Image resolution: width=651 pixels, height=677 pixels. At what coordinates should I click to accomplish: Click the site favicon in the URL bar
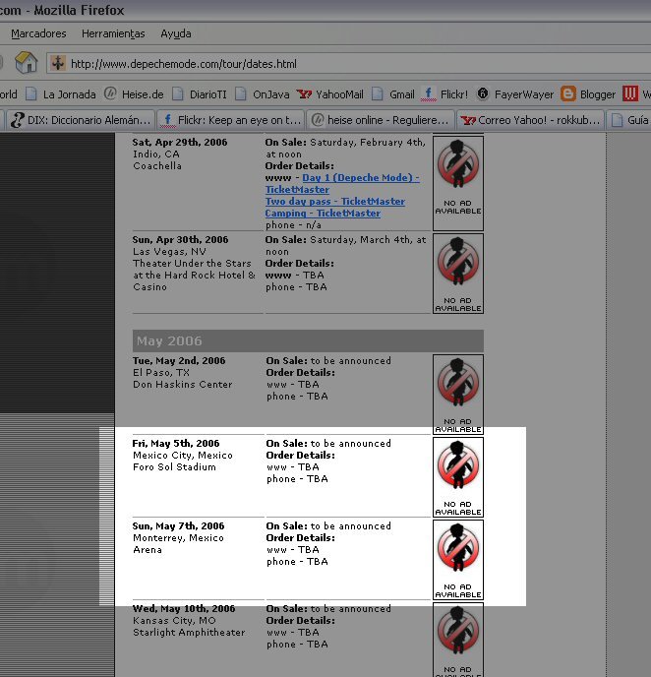(58, 63)
